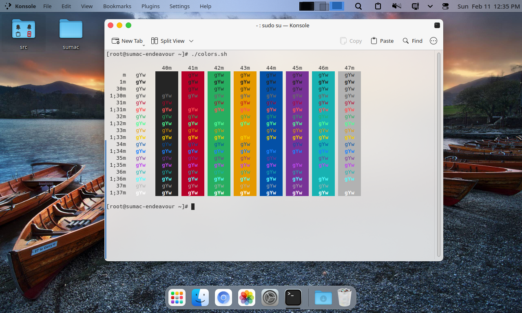
Task: Open System Settings from the dock
Action: pos(269,298)
